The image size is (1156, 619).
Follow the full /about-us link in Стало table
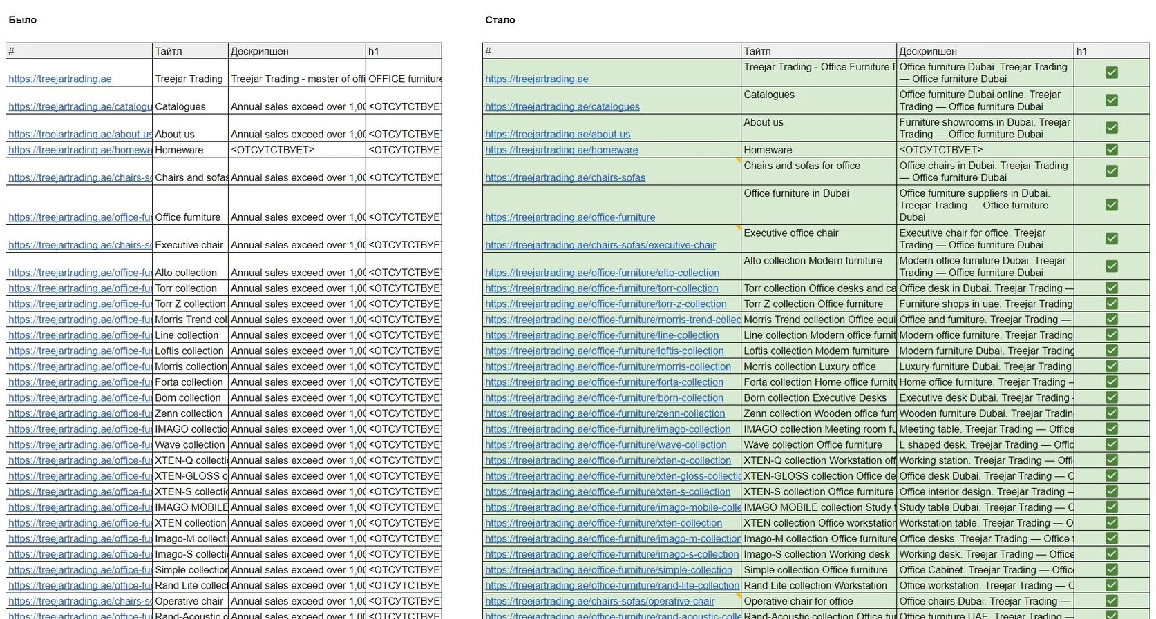(x=558, y=134)
